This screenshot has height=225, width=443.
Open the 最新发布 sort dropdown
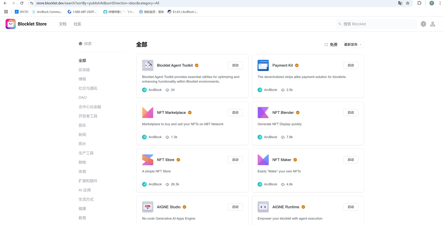click(x=353, y=45)
